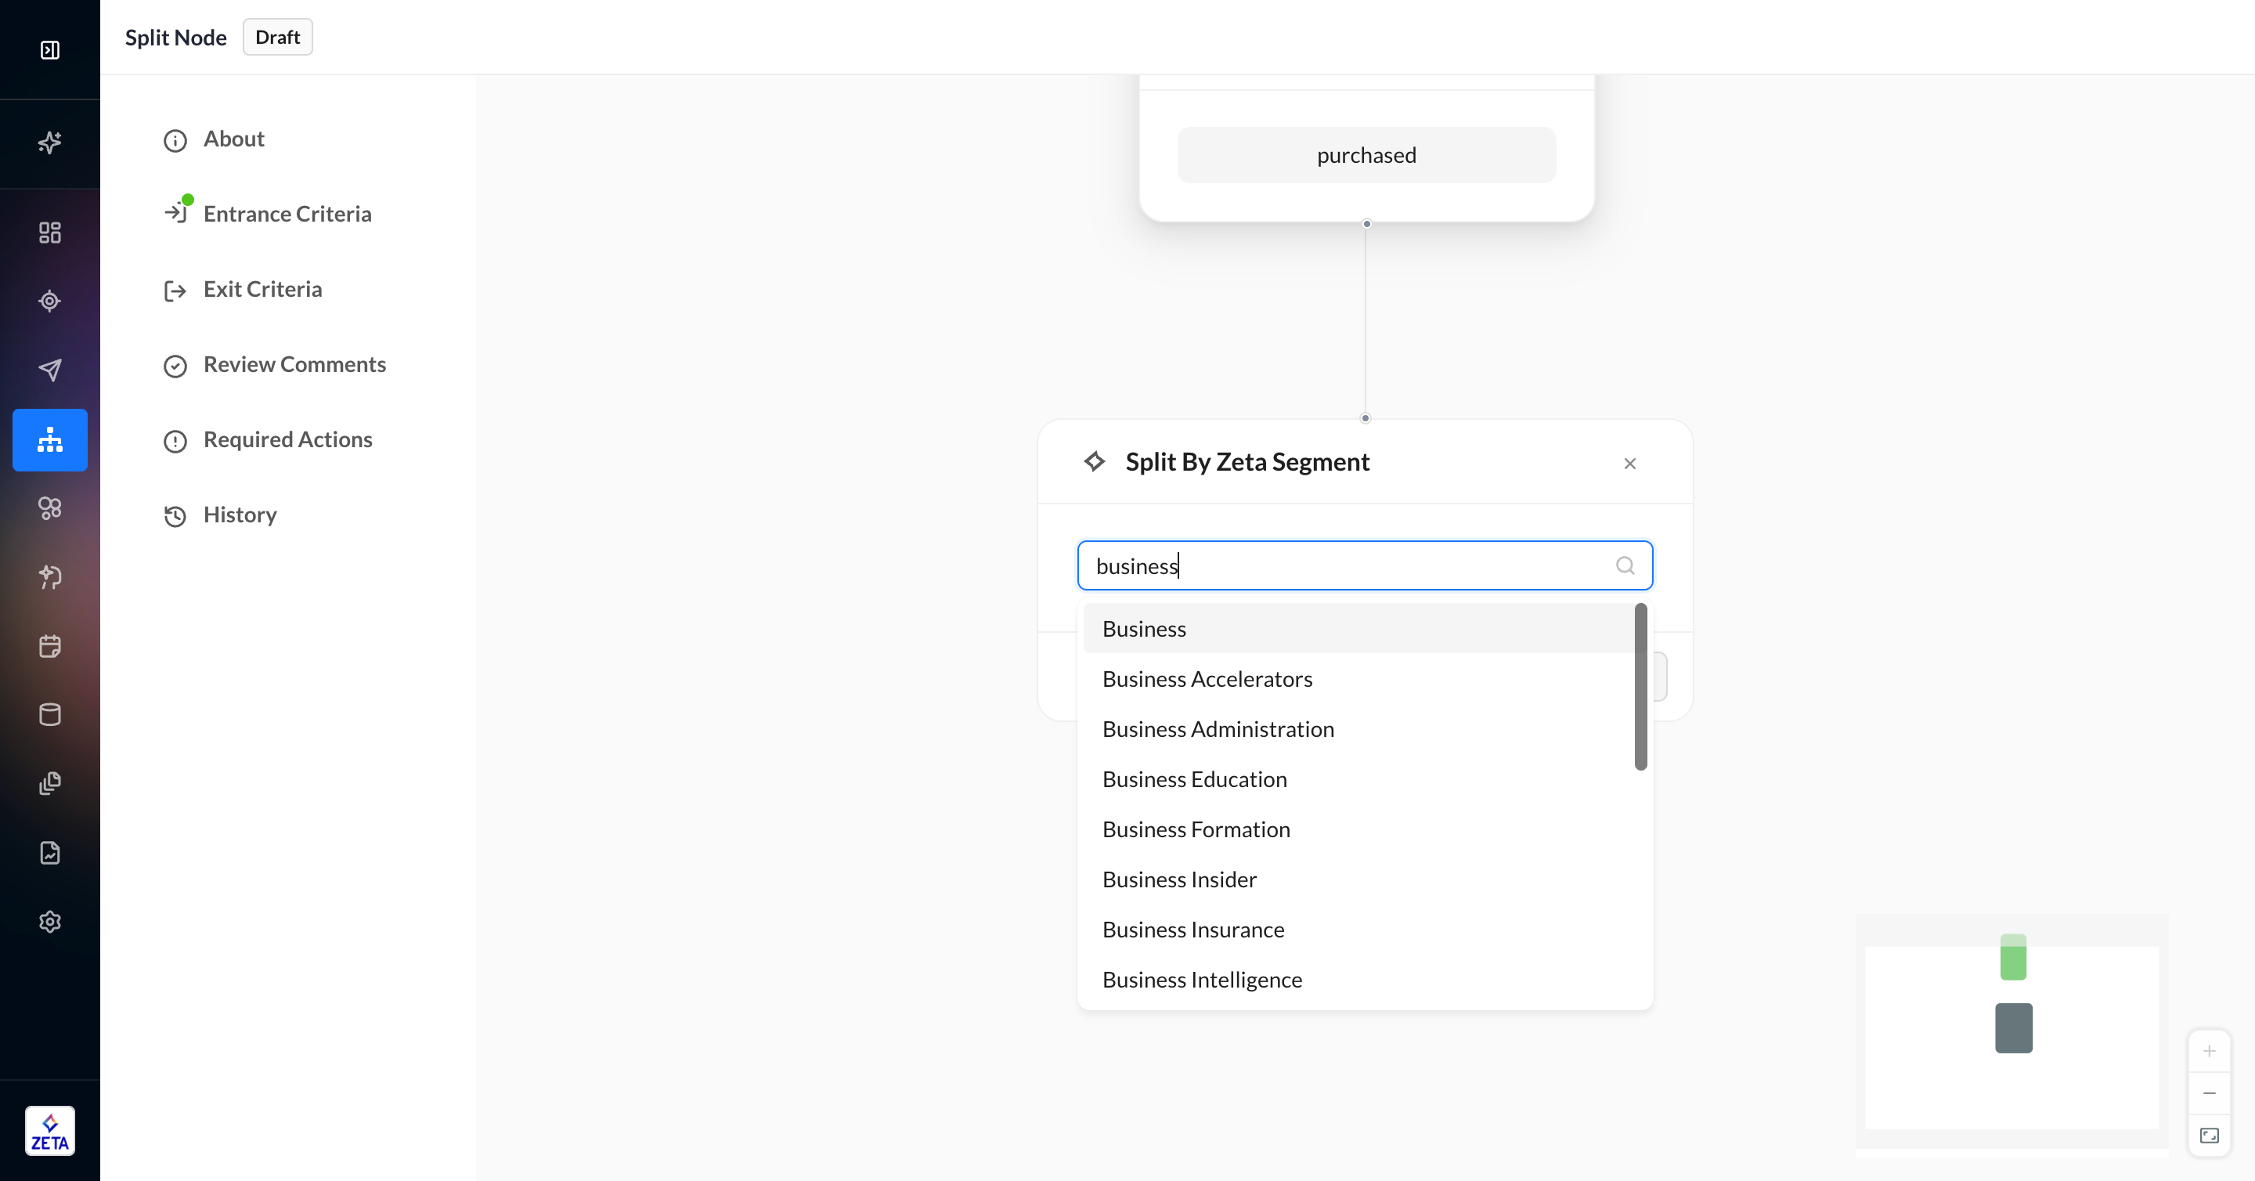This screenshot has height=1181, width=2255.
Task: Toggle the sidebar collapse icon
Action: (x=50, y=50)
